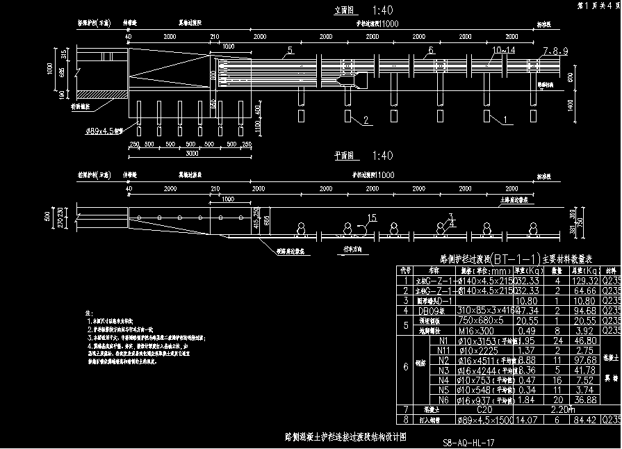Click the 10~14 callout label
The height and width of the screenshot is (449, 622).
pyautogui.click(x=502, y=51)
